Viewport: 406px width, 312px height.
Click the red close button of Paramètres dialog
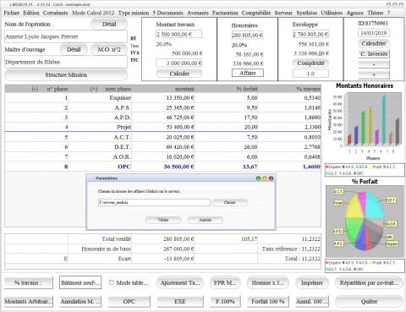pos(272,178)
